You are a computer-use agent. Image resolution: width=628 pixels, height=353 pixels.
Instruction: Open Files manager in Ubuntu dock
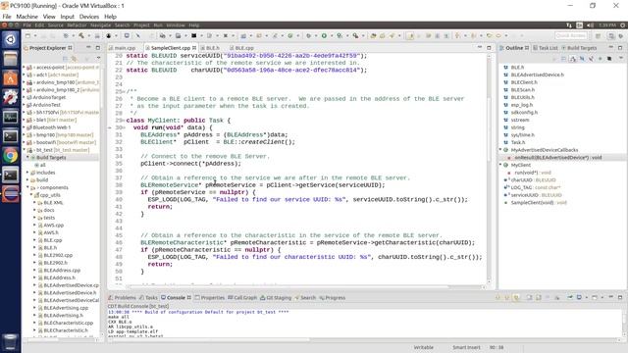click(x=10, y=59)
